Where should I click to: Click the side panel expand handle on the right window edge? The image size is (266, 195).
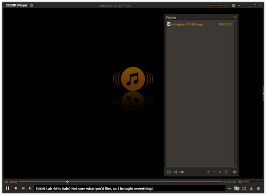263,94
